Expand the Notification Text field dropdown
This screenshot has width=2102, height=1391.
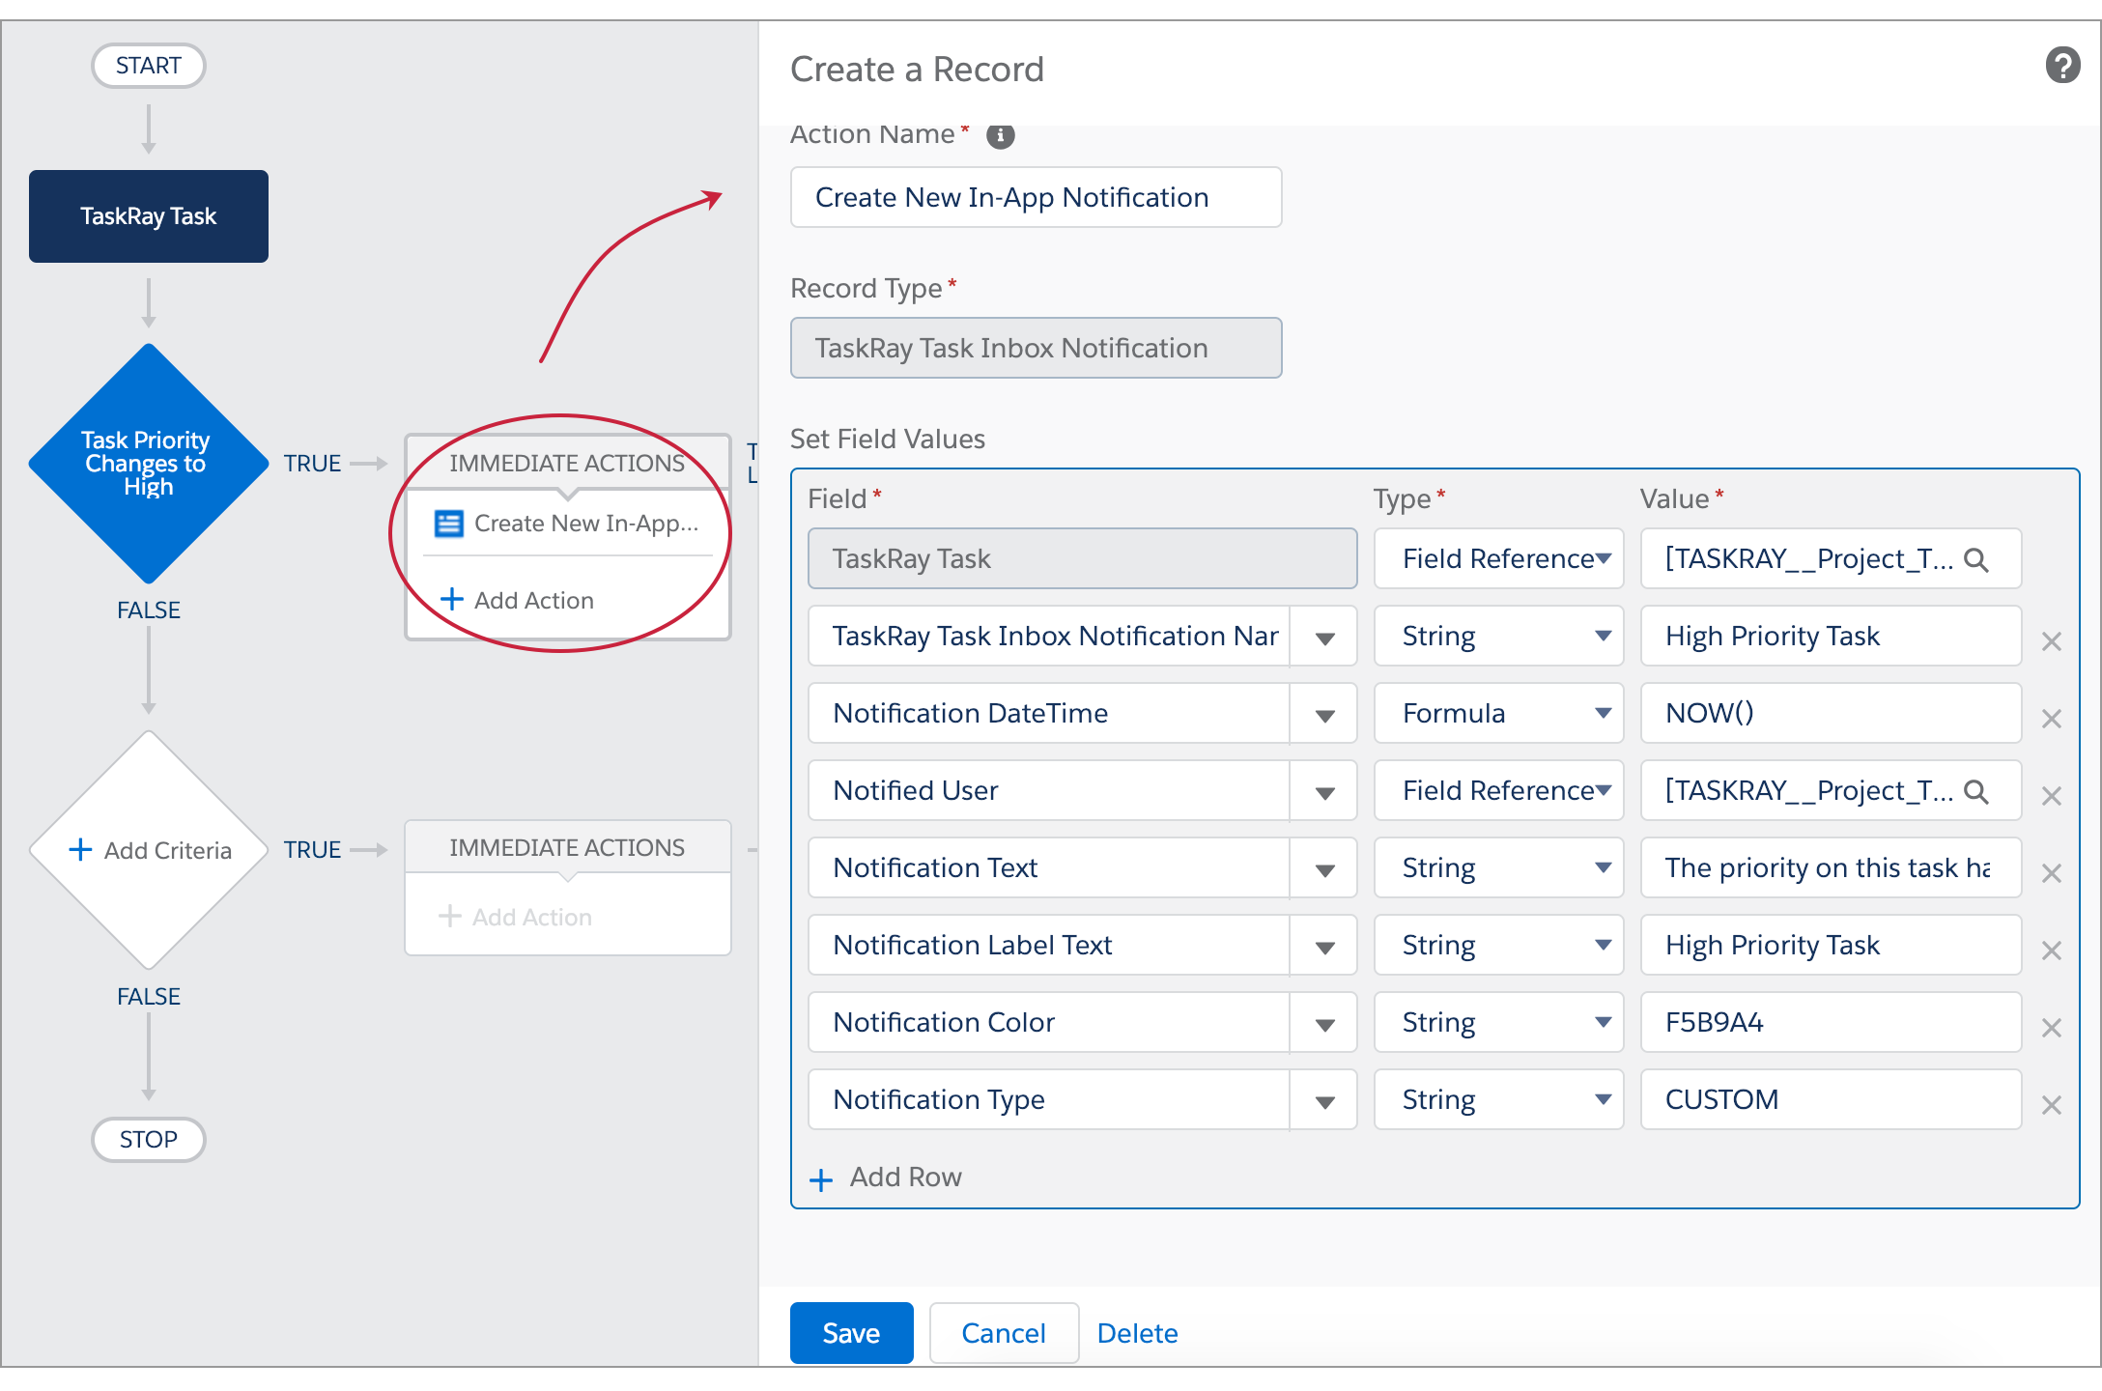pos(1324,869)
